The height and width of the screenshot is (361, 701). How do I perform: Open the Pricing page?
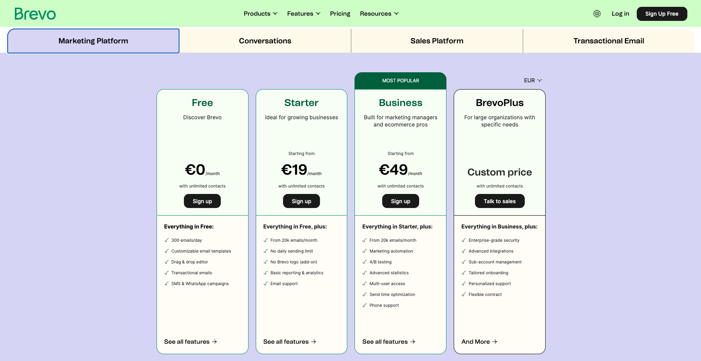(340, 14)
